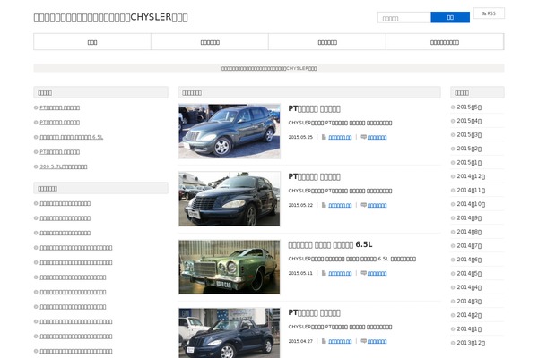Open the comments link of the 2015.05.25 post
Screen dimensions: 538x358
pos(377,137)
